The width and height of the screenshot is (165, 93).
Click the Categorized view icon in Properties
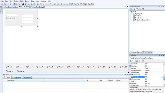point(131,61)
